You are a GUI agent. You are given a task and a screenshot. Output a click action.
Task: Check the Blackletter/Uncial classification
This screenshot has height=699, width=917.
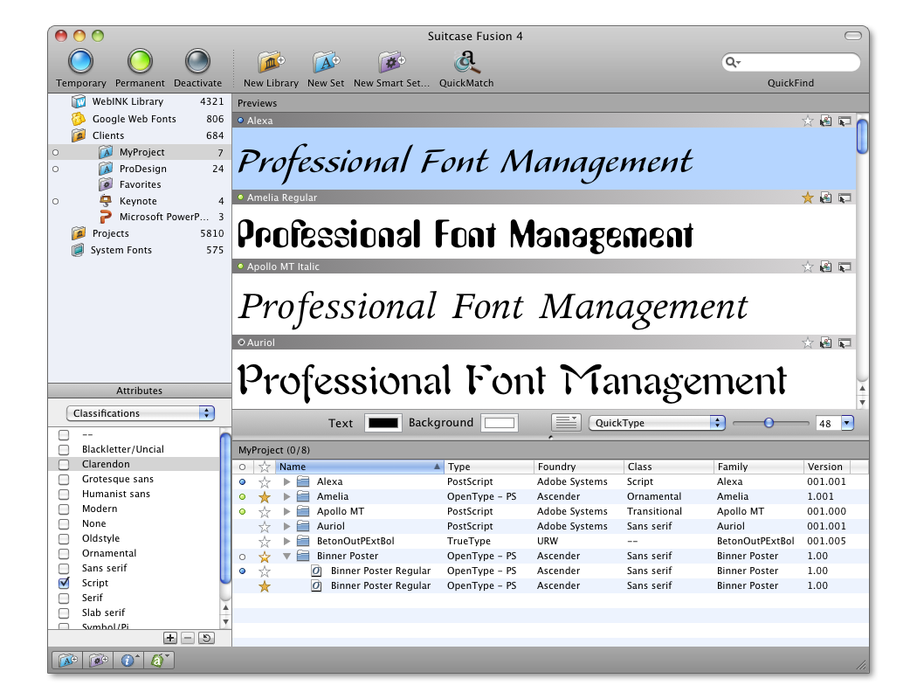click(64, 450)
